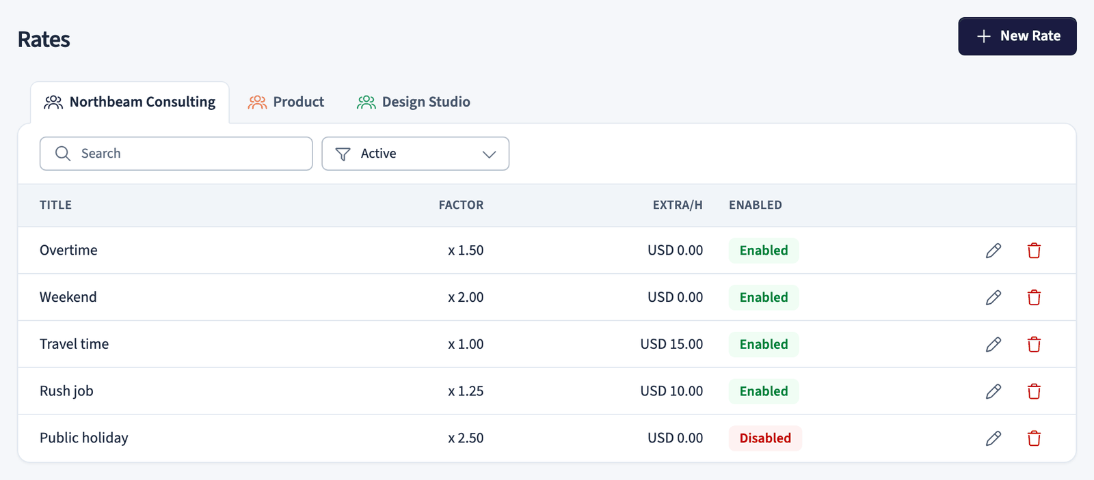Screen dimensions: 1094x480
Task: Click the x 2.00 factor value
Action: (466, 298)
